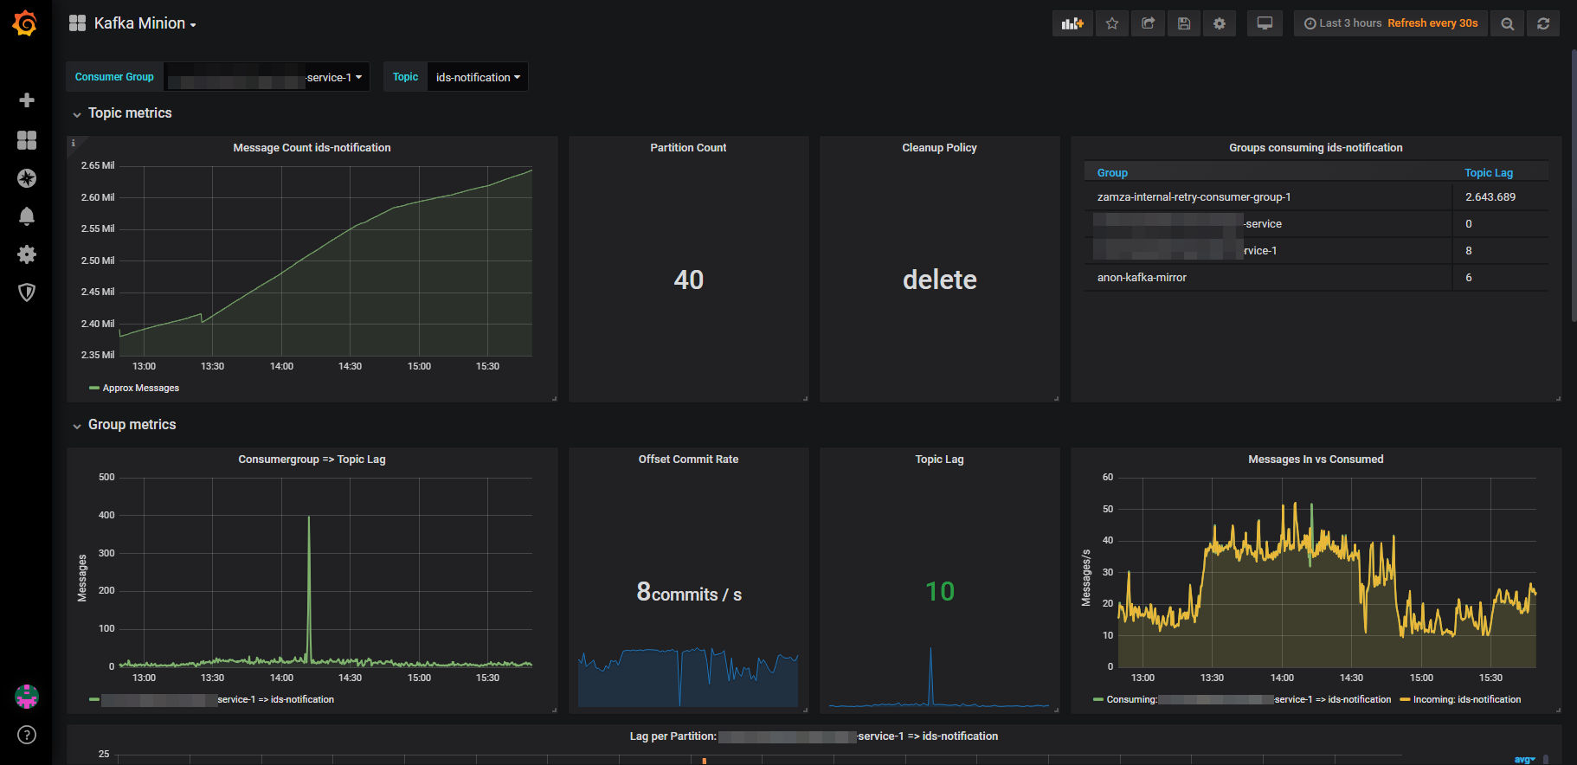Screen dimensions: 1577x765
Task: Toggle the Incoming: ids-notification legend series
Action: 1466,700
